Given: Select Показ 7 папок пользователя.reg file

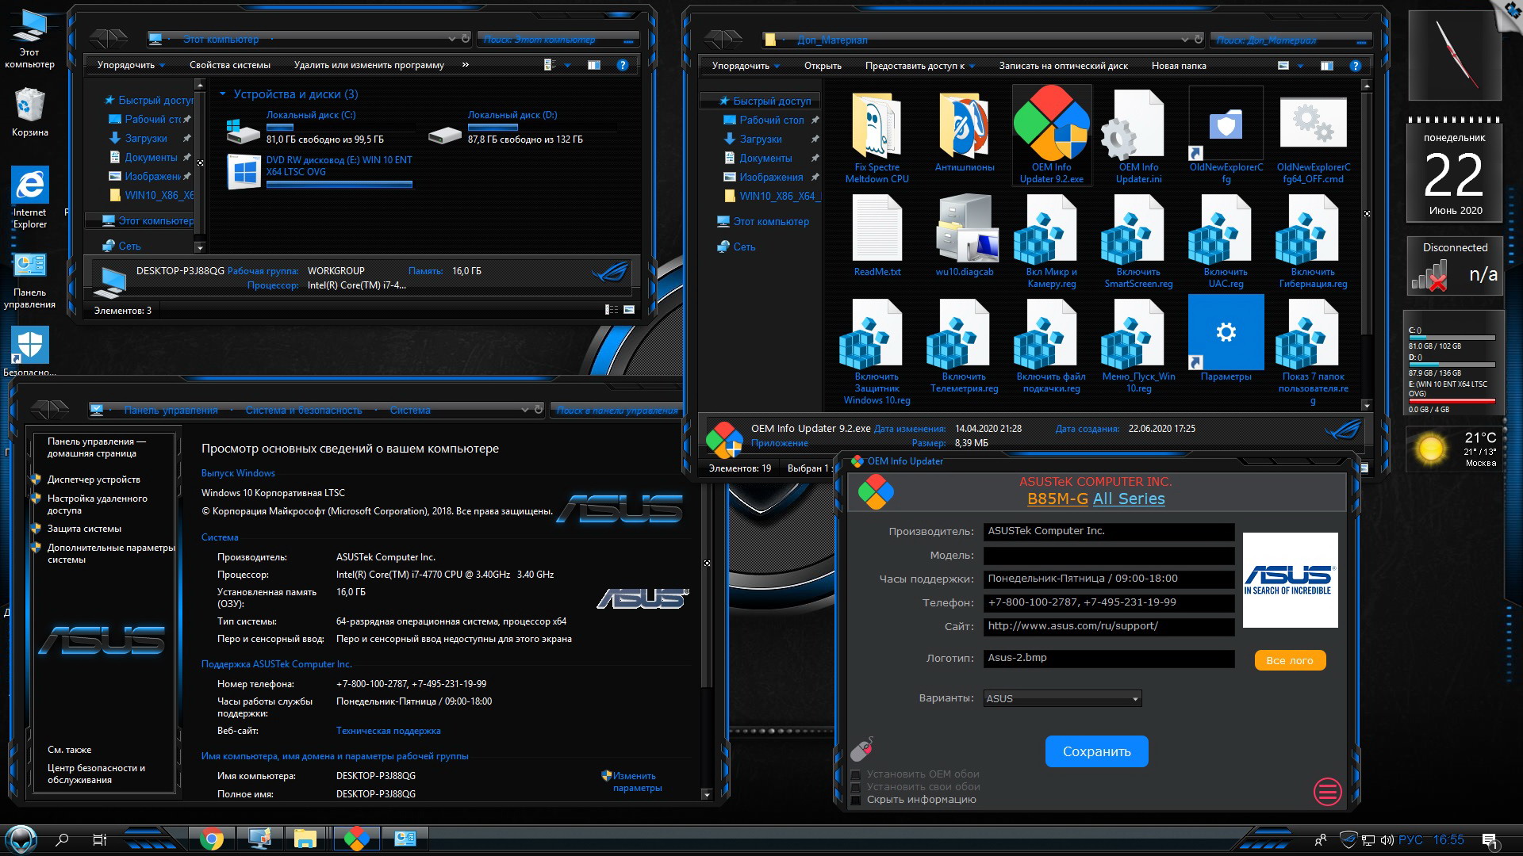Looking at the screenshot, I should pyautogui.click(x=1313, y=353).
